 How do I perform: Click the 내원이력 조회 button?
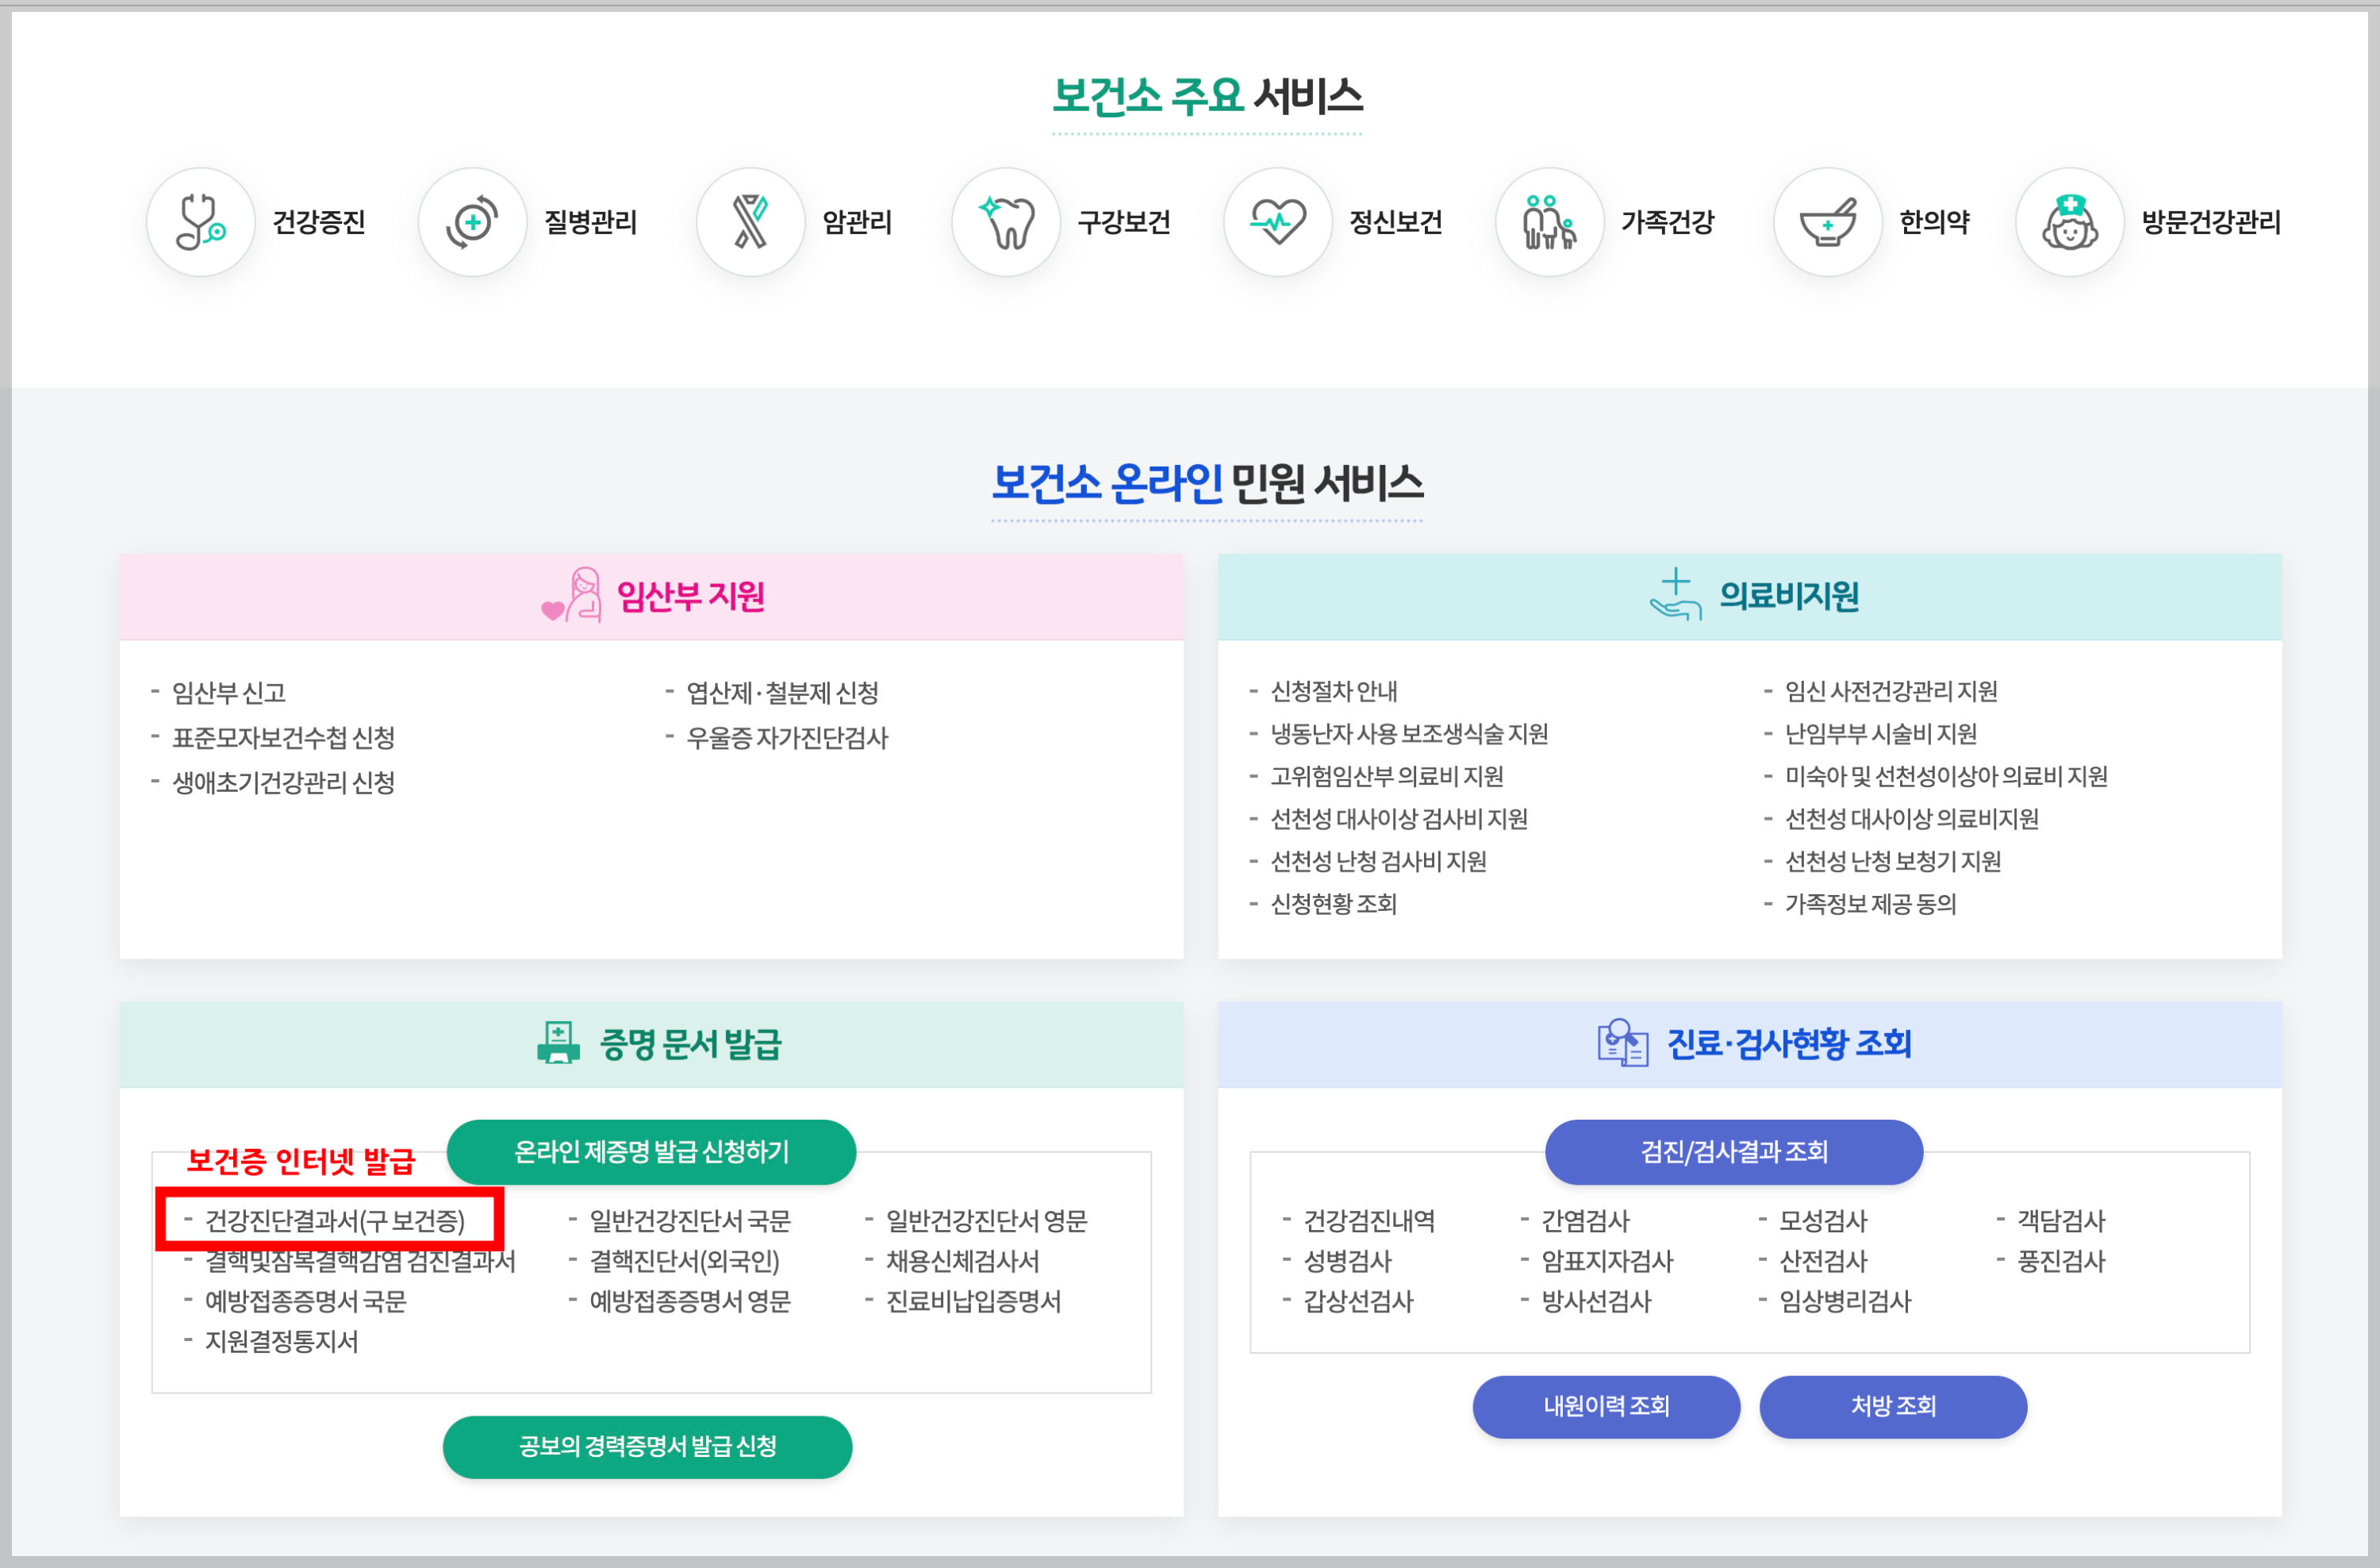[x=1606, y=1406]
